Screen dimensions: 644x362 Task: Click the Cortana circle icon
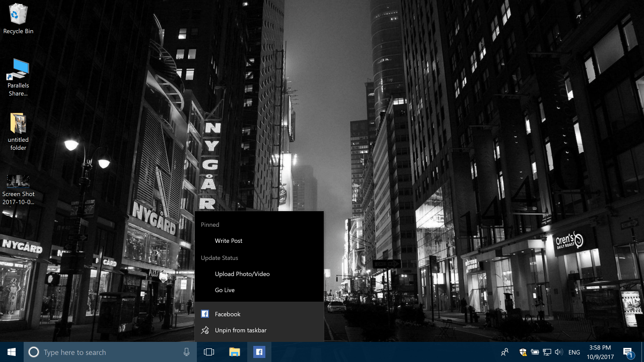pyautogui.click(x=34, y=352)
